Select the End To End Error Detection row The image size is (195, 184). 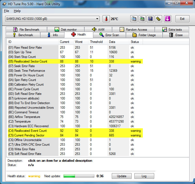pyautogui.click(x=75, y=103)
